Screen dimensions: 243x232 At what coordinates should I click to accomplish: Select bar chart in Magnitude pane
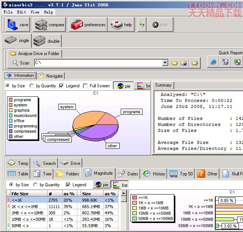tap(120, 185)
